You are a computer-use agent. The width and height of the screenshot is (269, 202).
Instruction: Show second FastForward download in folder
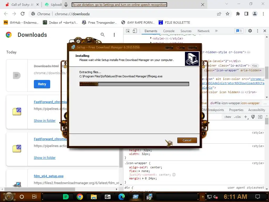(45, 158)
